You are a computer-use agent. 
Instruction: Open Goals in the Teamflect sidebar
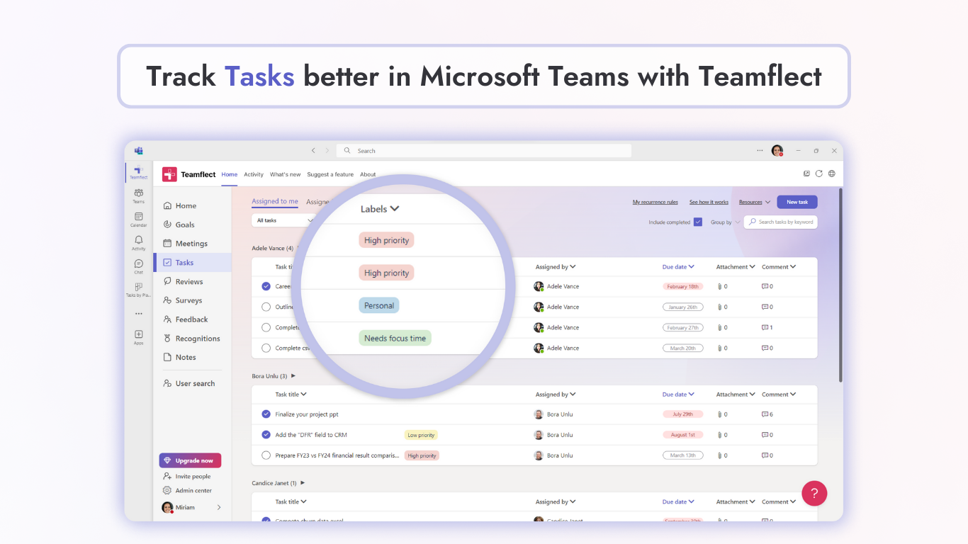(x=185, y=225)
